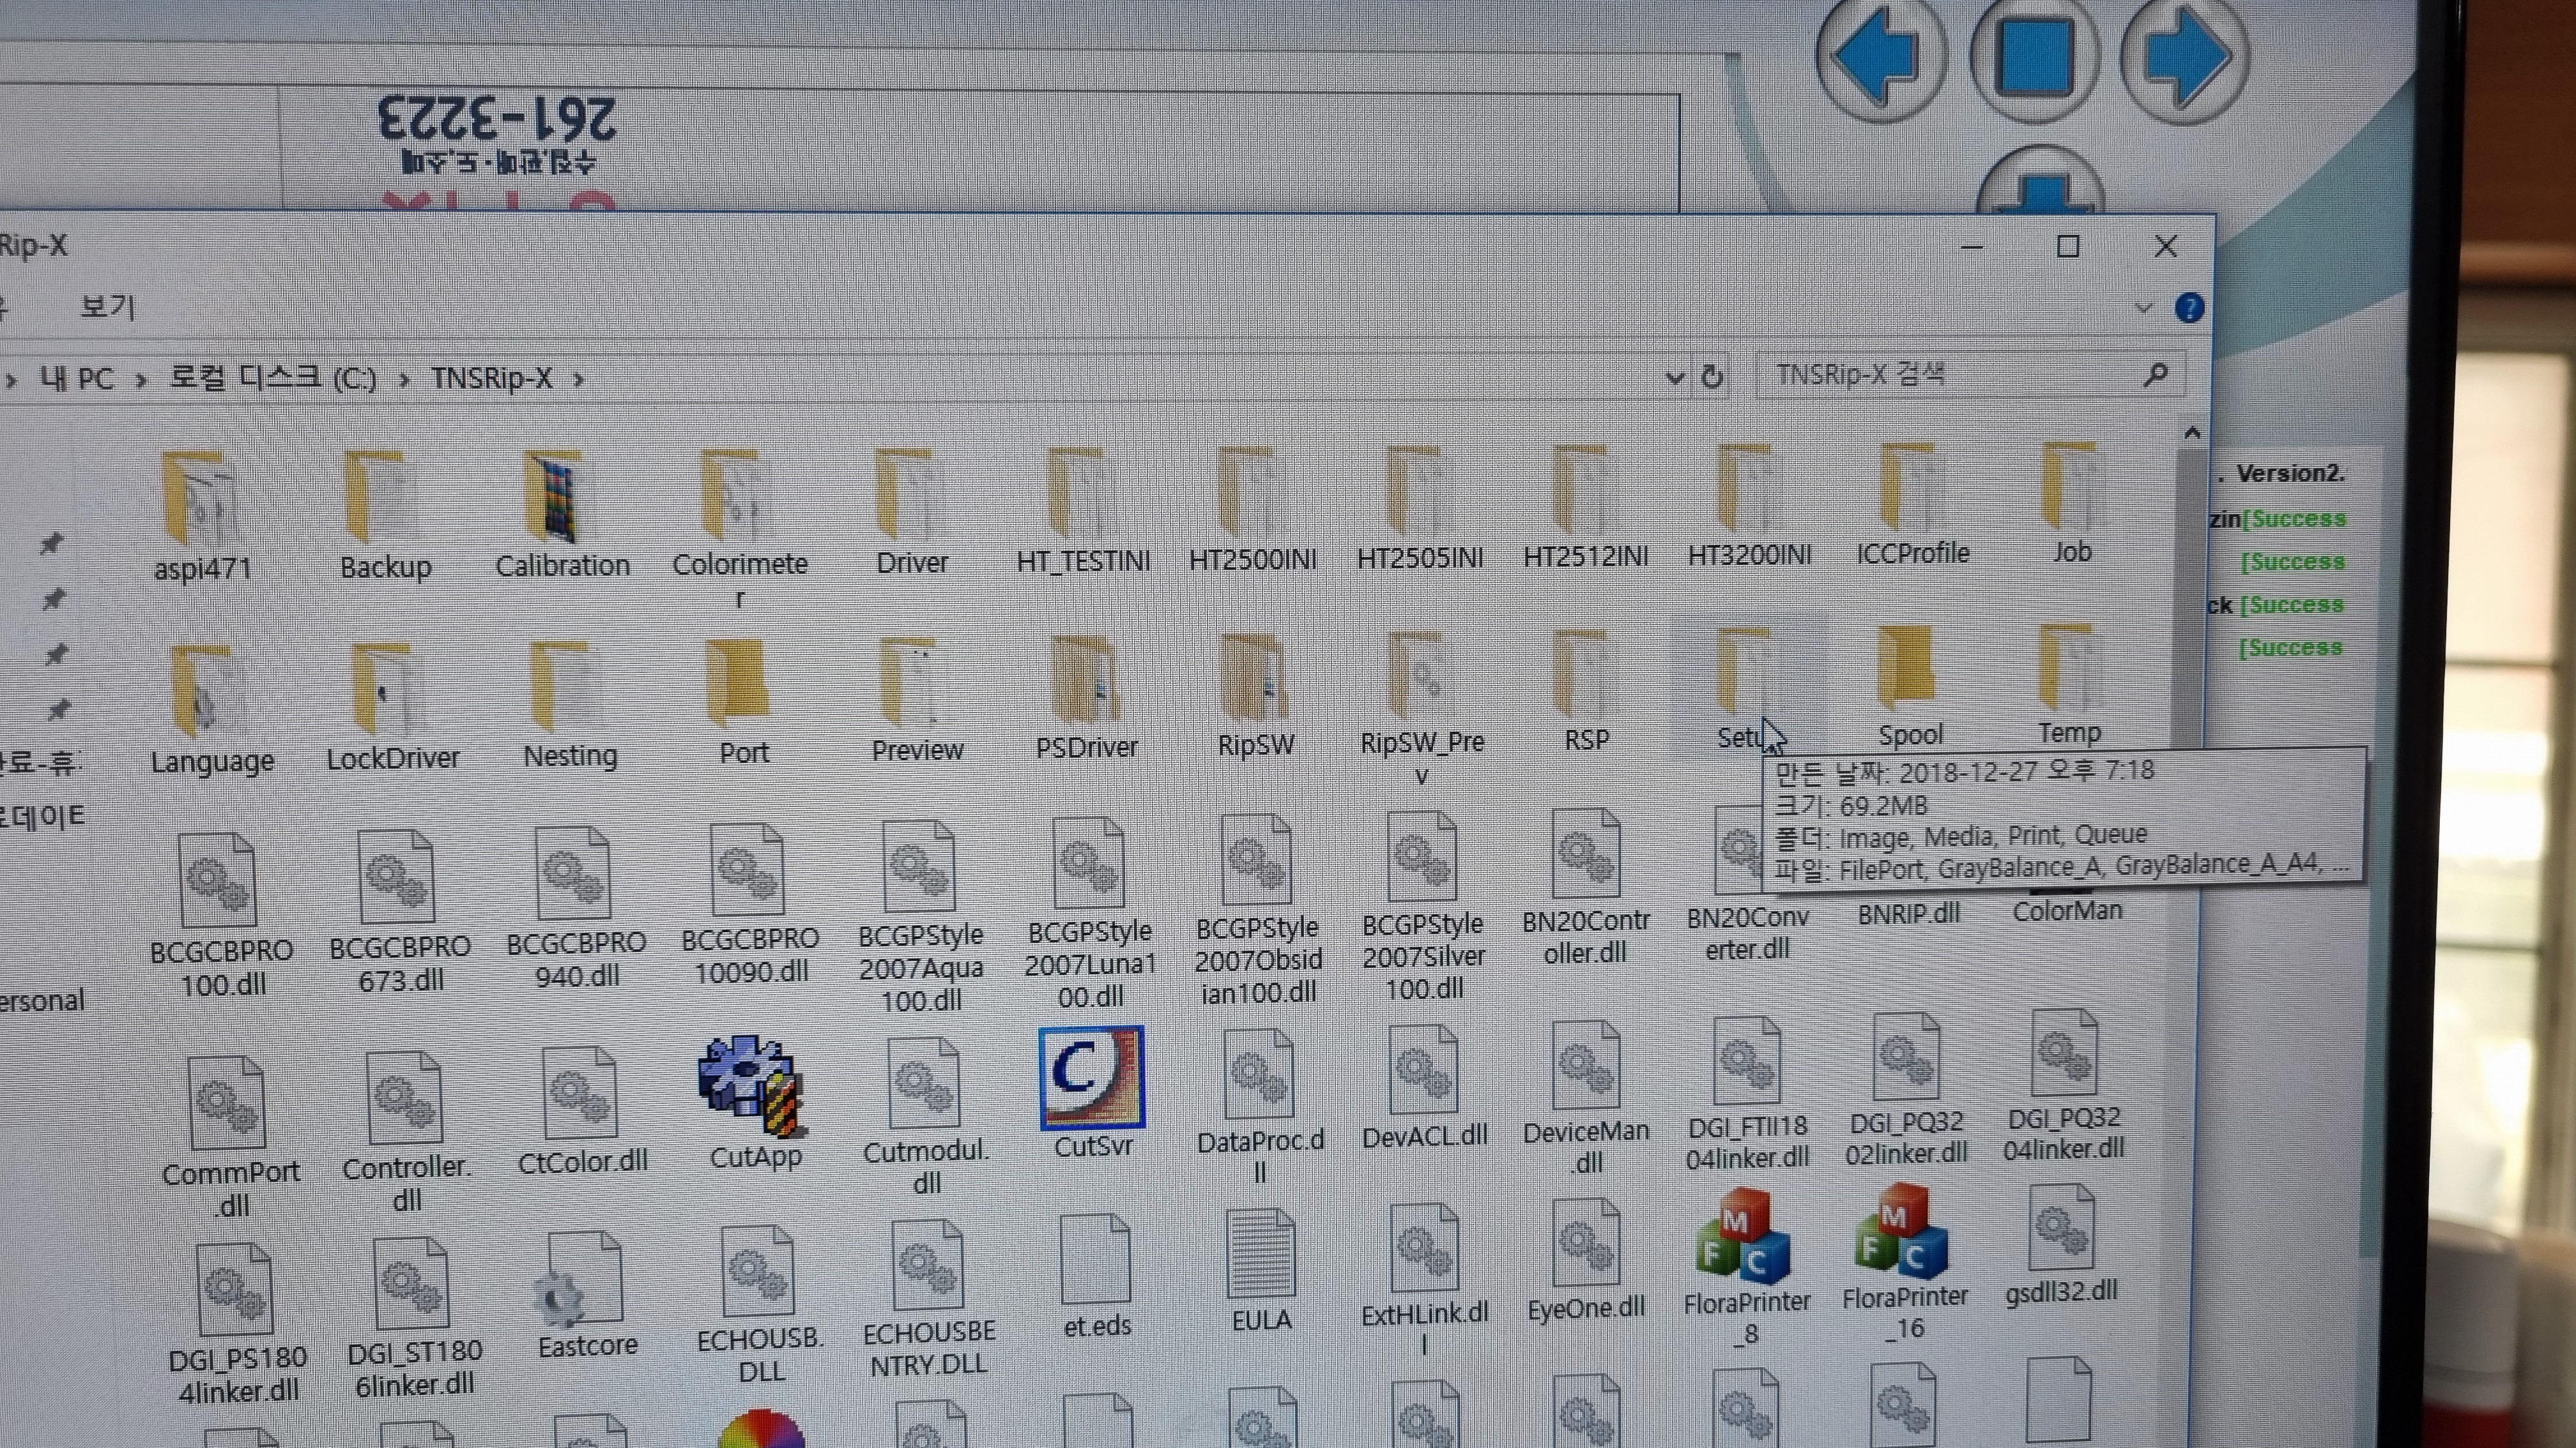
Task: Select the Language folder
Action: pyautogui.click(x=212, y=711)
